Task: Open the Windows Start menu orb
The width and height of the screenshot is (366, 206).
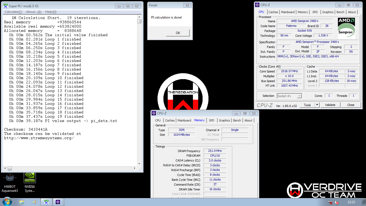Action: coord(7,202)
